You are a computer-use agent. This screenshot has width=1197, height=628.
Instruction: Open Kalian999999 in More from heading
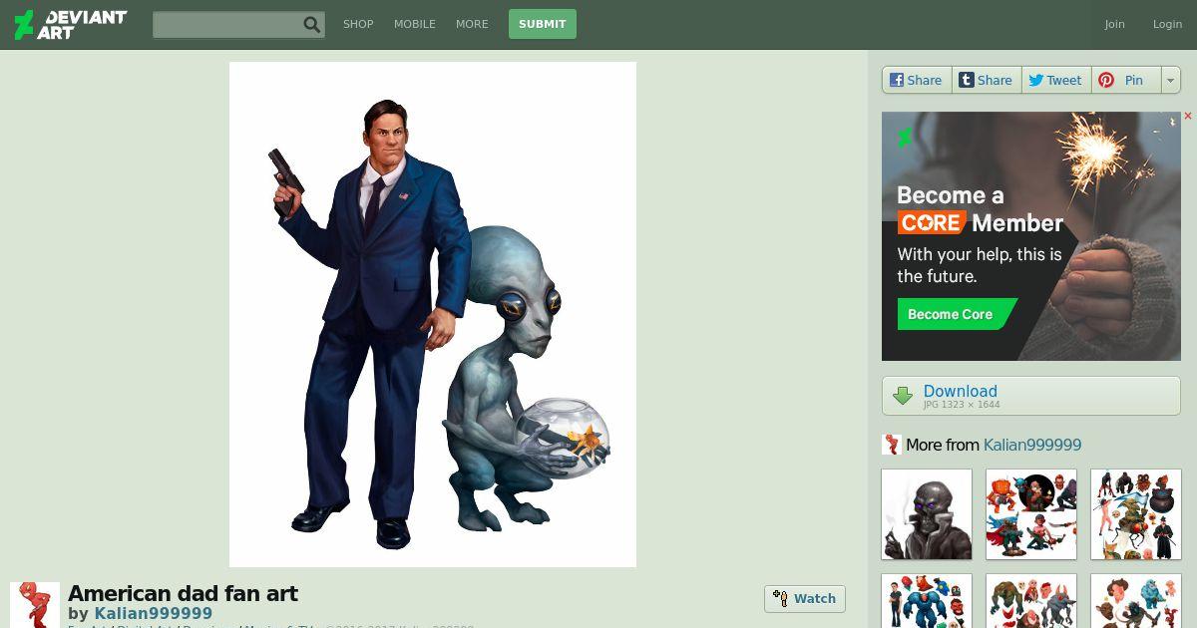1032,445
